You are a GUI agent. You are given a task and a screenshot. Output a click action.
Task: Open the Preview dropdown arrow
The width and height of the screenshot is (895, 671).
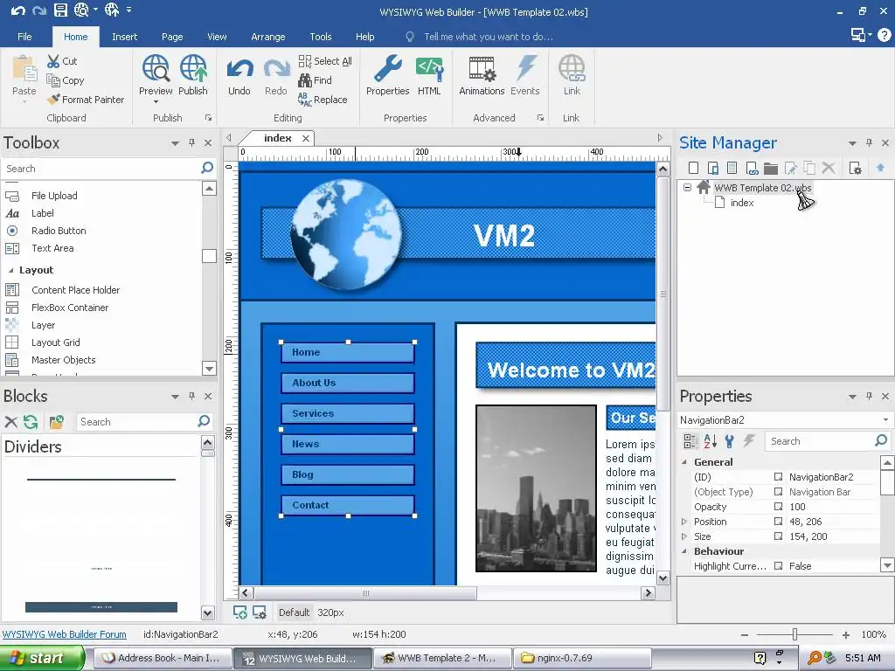point(156,102)
